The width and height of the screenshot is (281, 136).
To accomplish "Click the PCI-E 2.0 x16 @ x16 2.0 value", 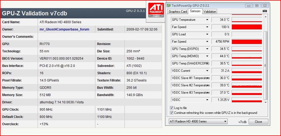I will pyautogui.click(x=57, y=66).
